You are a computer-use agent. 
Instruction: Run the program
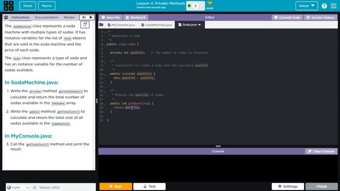click(x=116, y=186)
